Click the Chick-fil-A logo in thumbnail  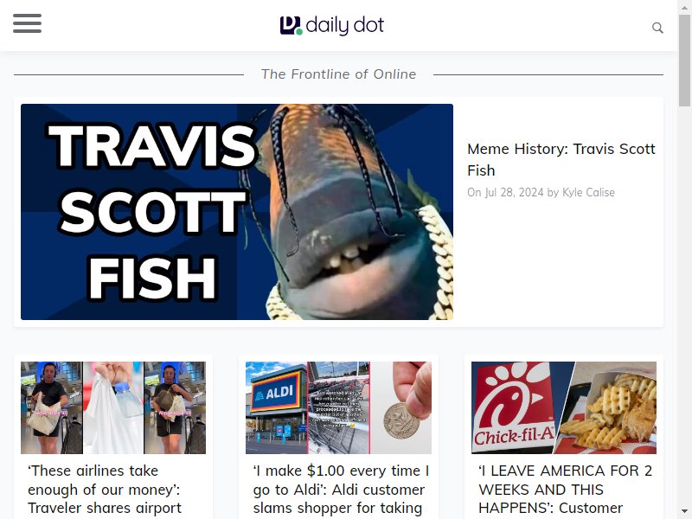pos(515,407)
